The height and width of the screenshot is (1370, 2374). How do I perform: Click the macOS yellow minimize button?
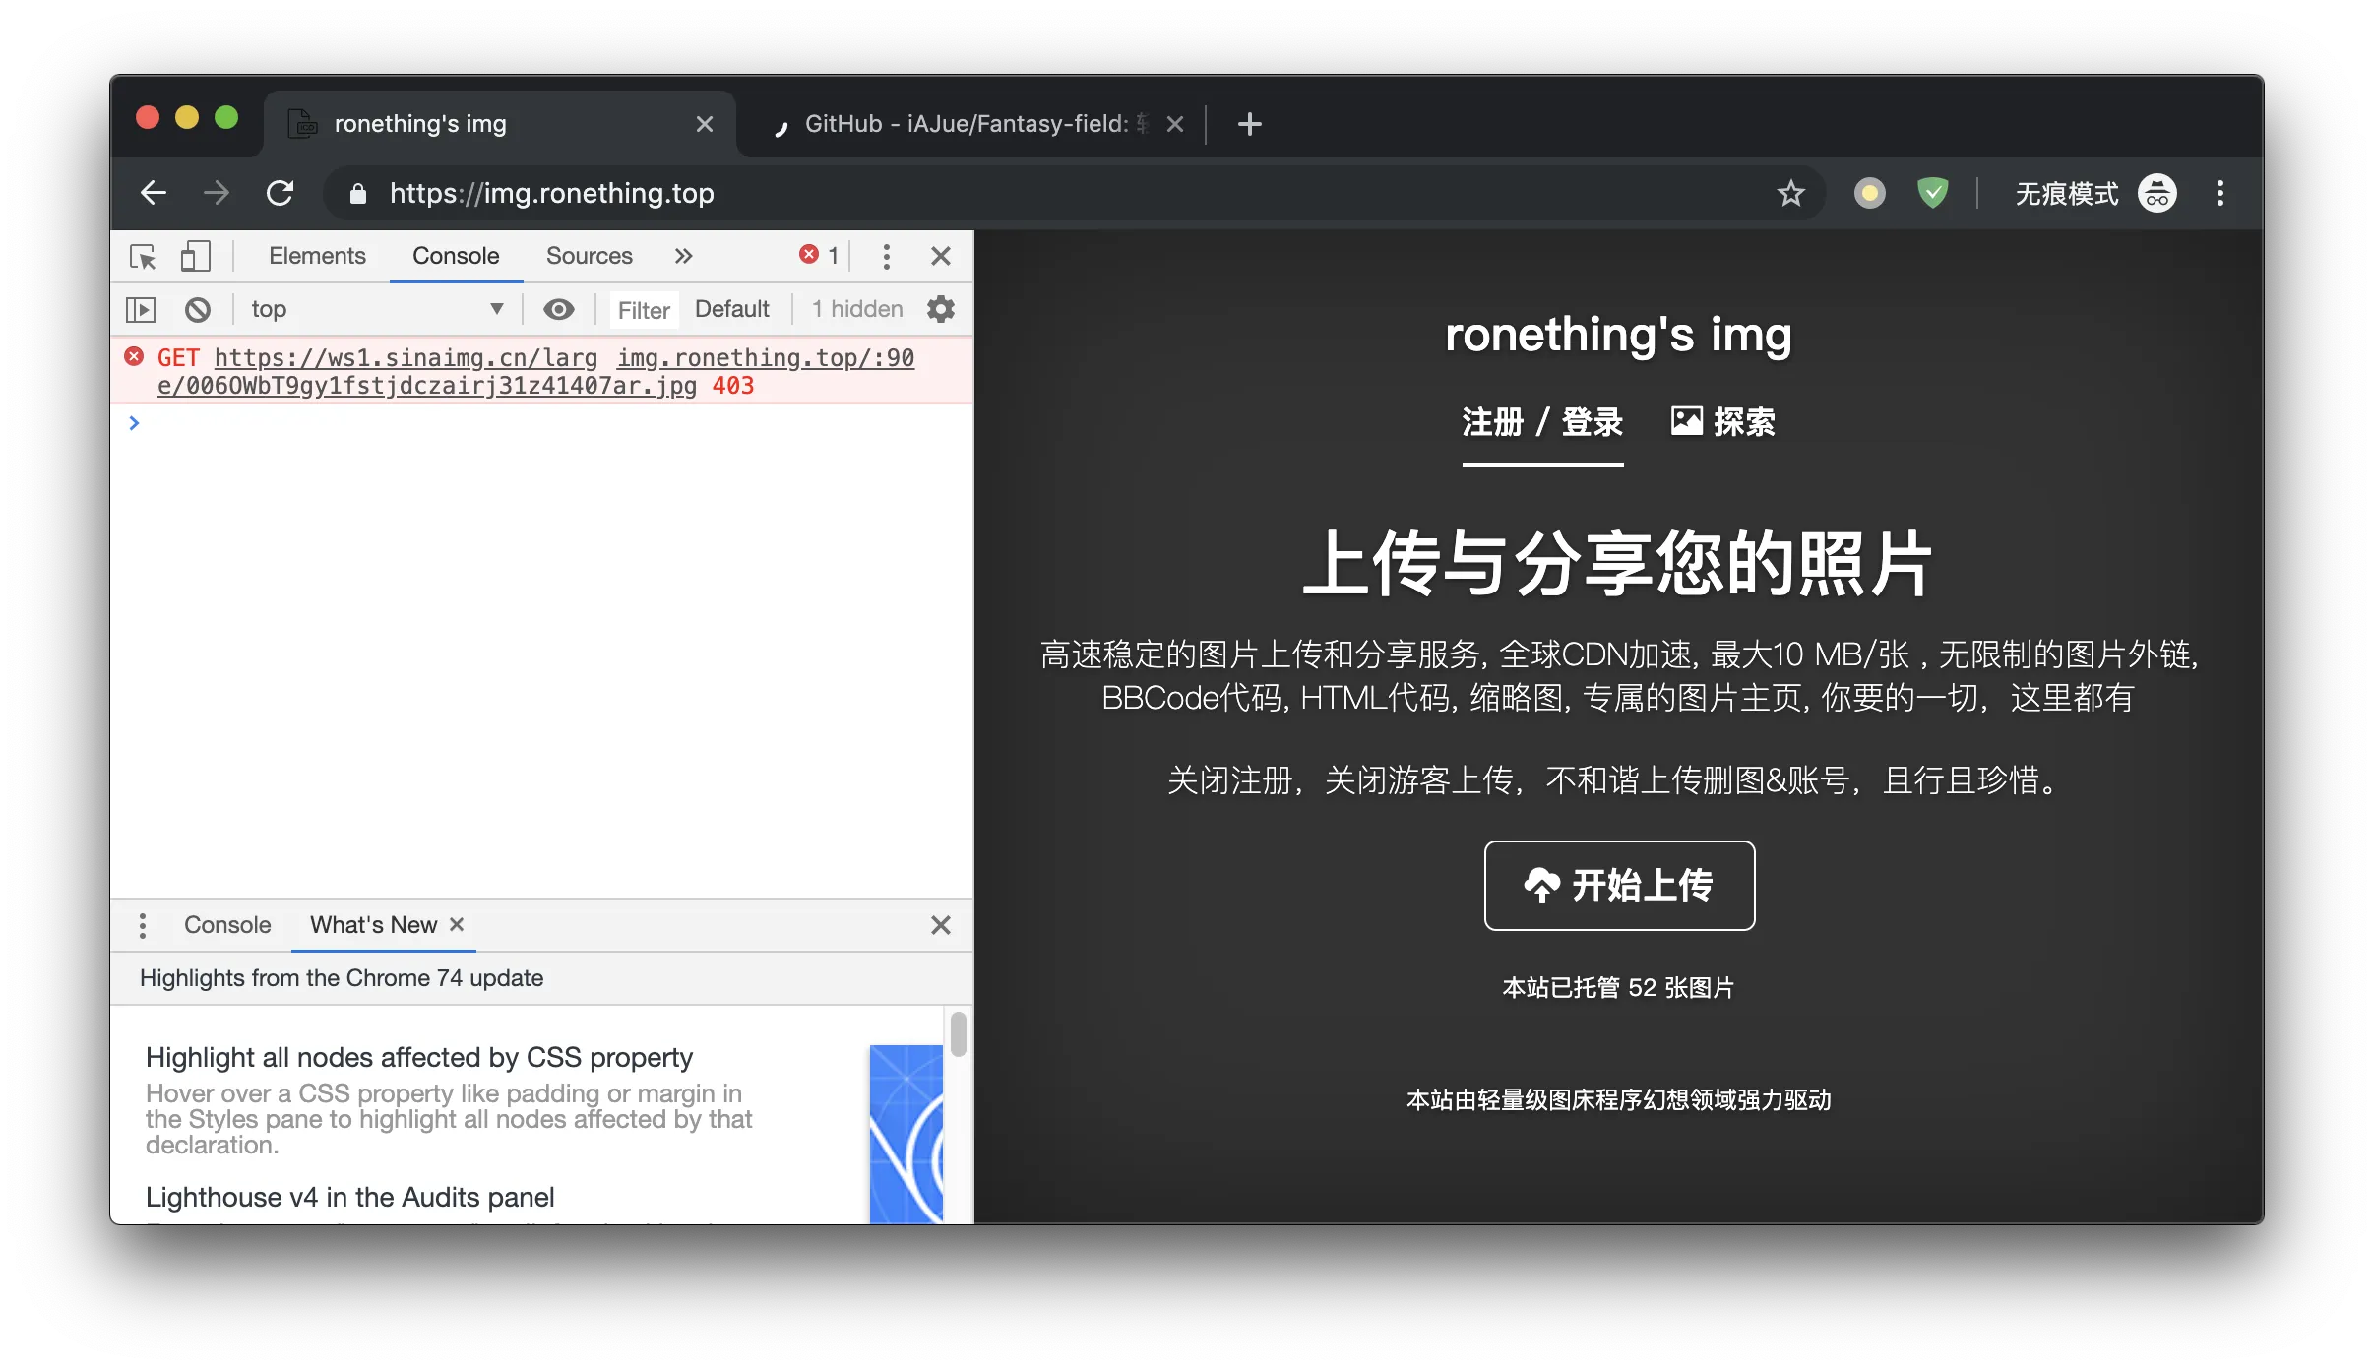(187, 118)
